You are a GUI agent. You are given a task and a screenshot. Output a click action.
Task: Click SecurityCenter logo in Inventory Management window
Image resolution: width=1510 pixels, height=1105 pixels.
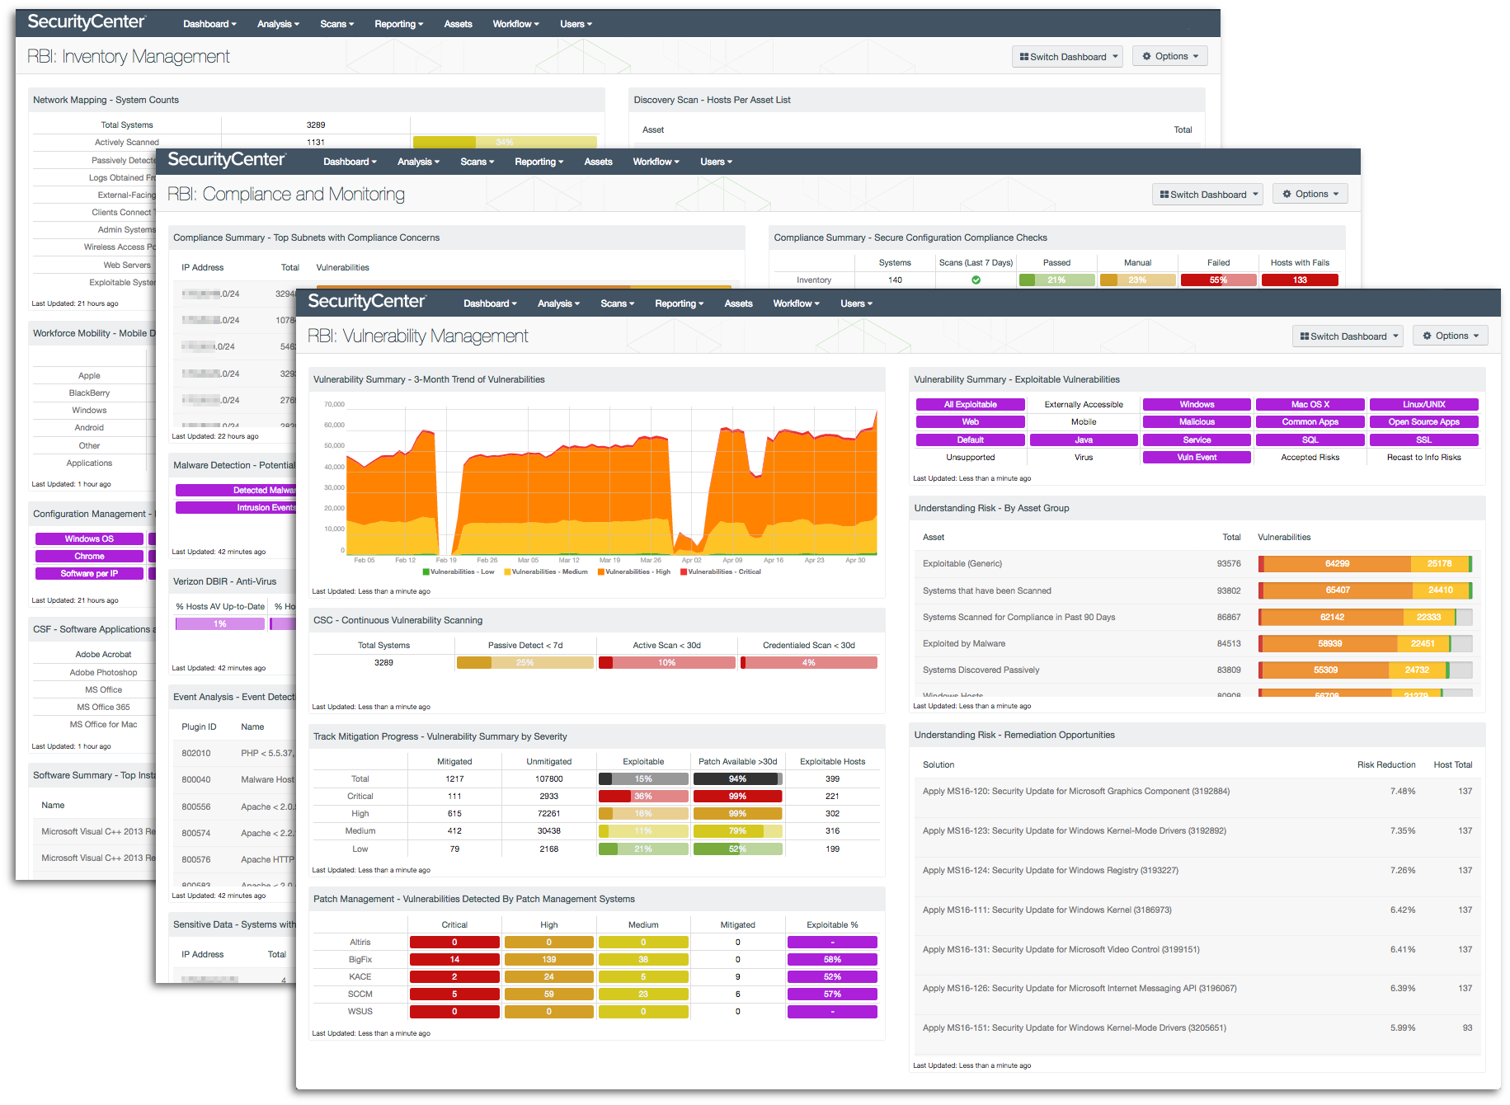(x=87, y=22)
